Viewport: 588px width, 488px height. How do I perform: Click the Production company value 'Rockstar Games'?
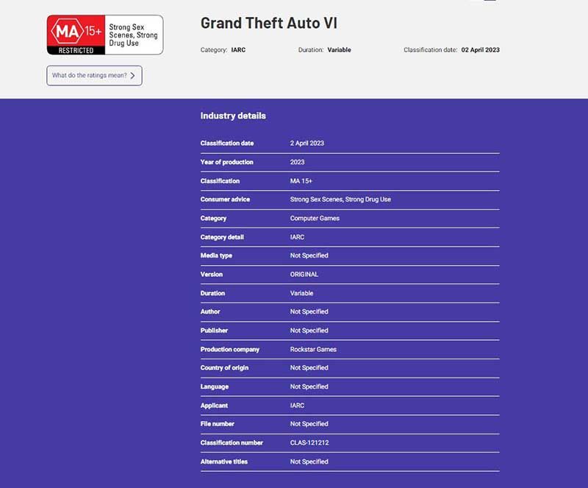313,350
